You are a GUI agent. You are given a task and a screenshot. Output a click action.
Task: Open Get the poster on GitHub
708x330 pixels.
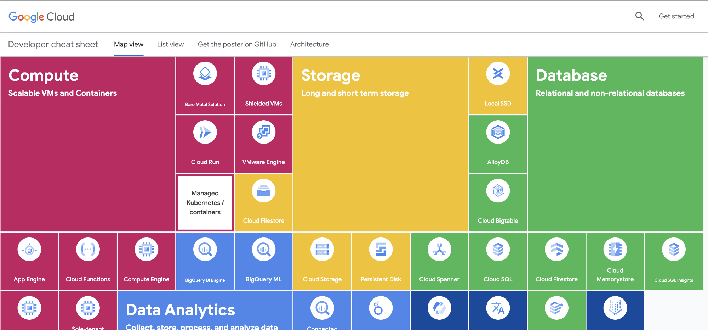click(x=237, y=44)
